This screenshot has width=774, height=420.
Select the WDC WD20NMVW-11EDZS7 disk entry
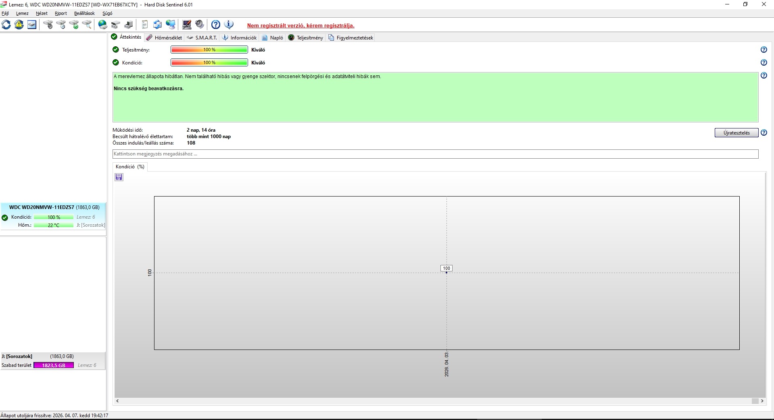click(53, 216)
